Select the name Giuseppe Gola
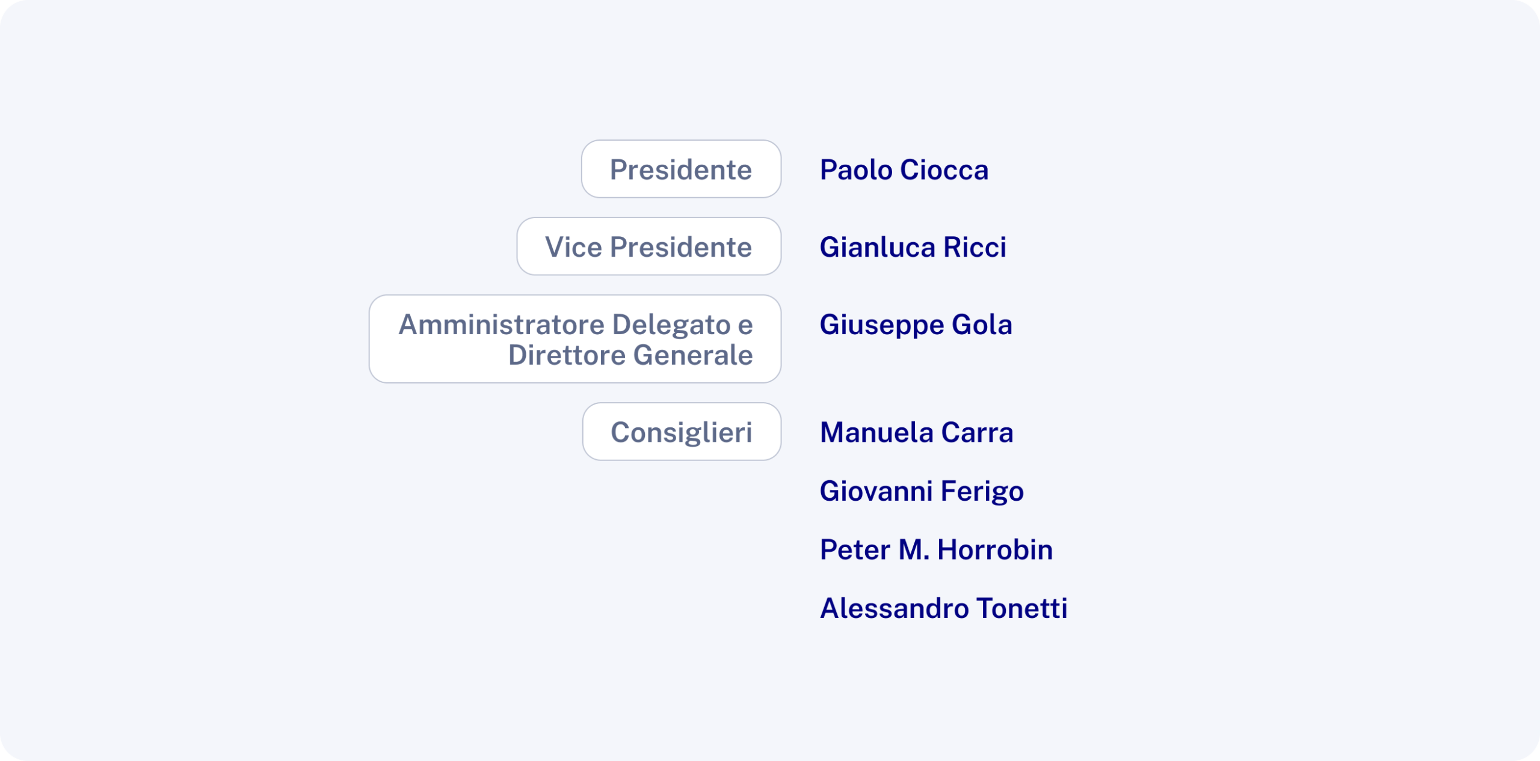This screenshot has height=761, width=1540. (x=916, y=325)
